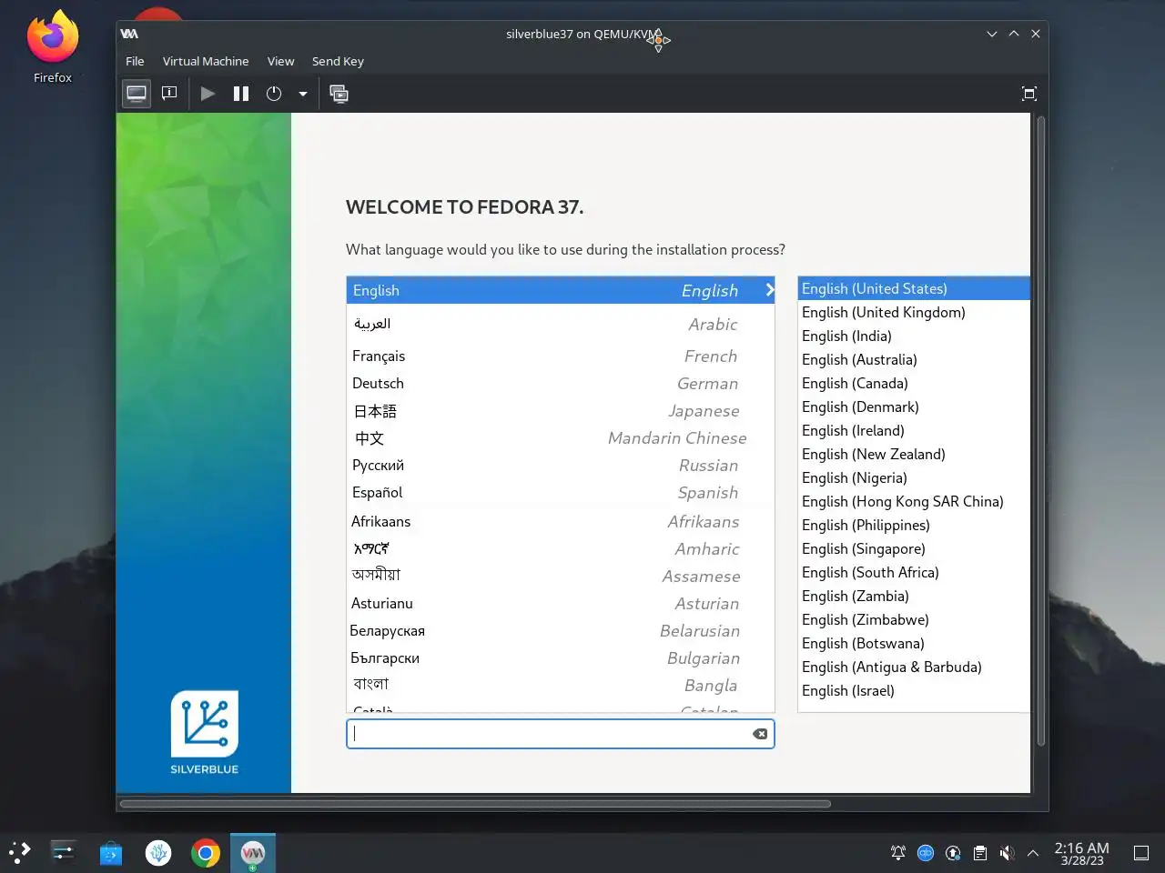Select Bangla language row
Image resolution: width=1165 pixels, height=873 pixels.
pos(561,685)
